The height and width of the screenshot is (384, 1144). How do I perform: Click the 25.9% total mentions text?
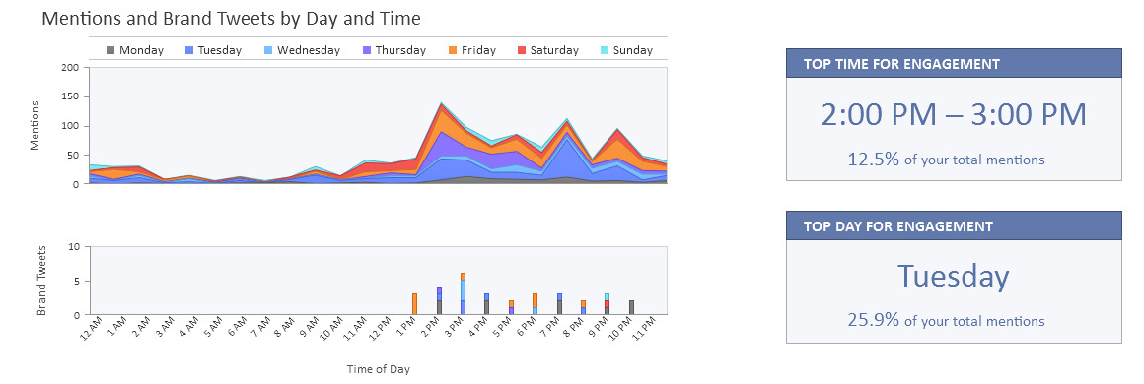click(x=947, y=321)
